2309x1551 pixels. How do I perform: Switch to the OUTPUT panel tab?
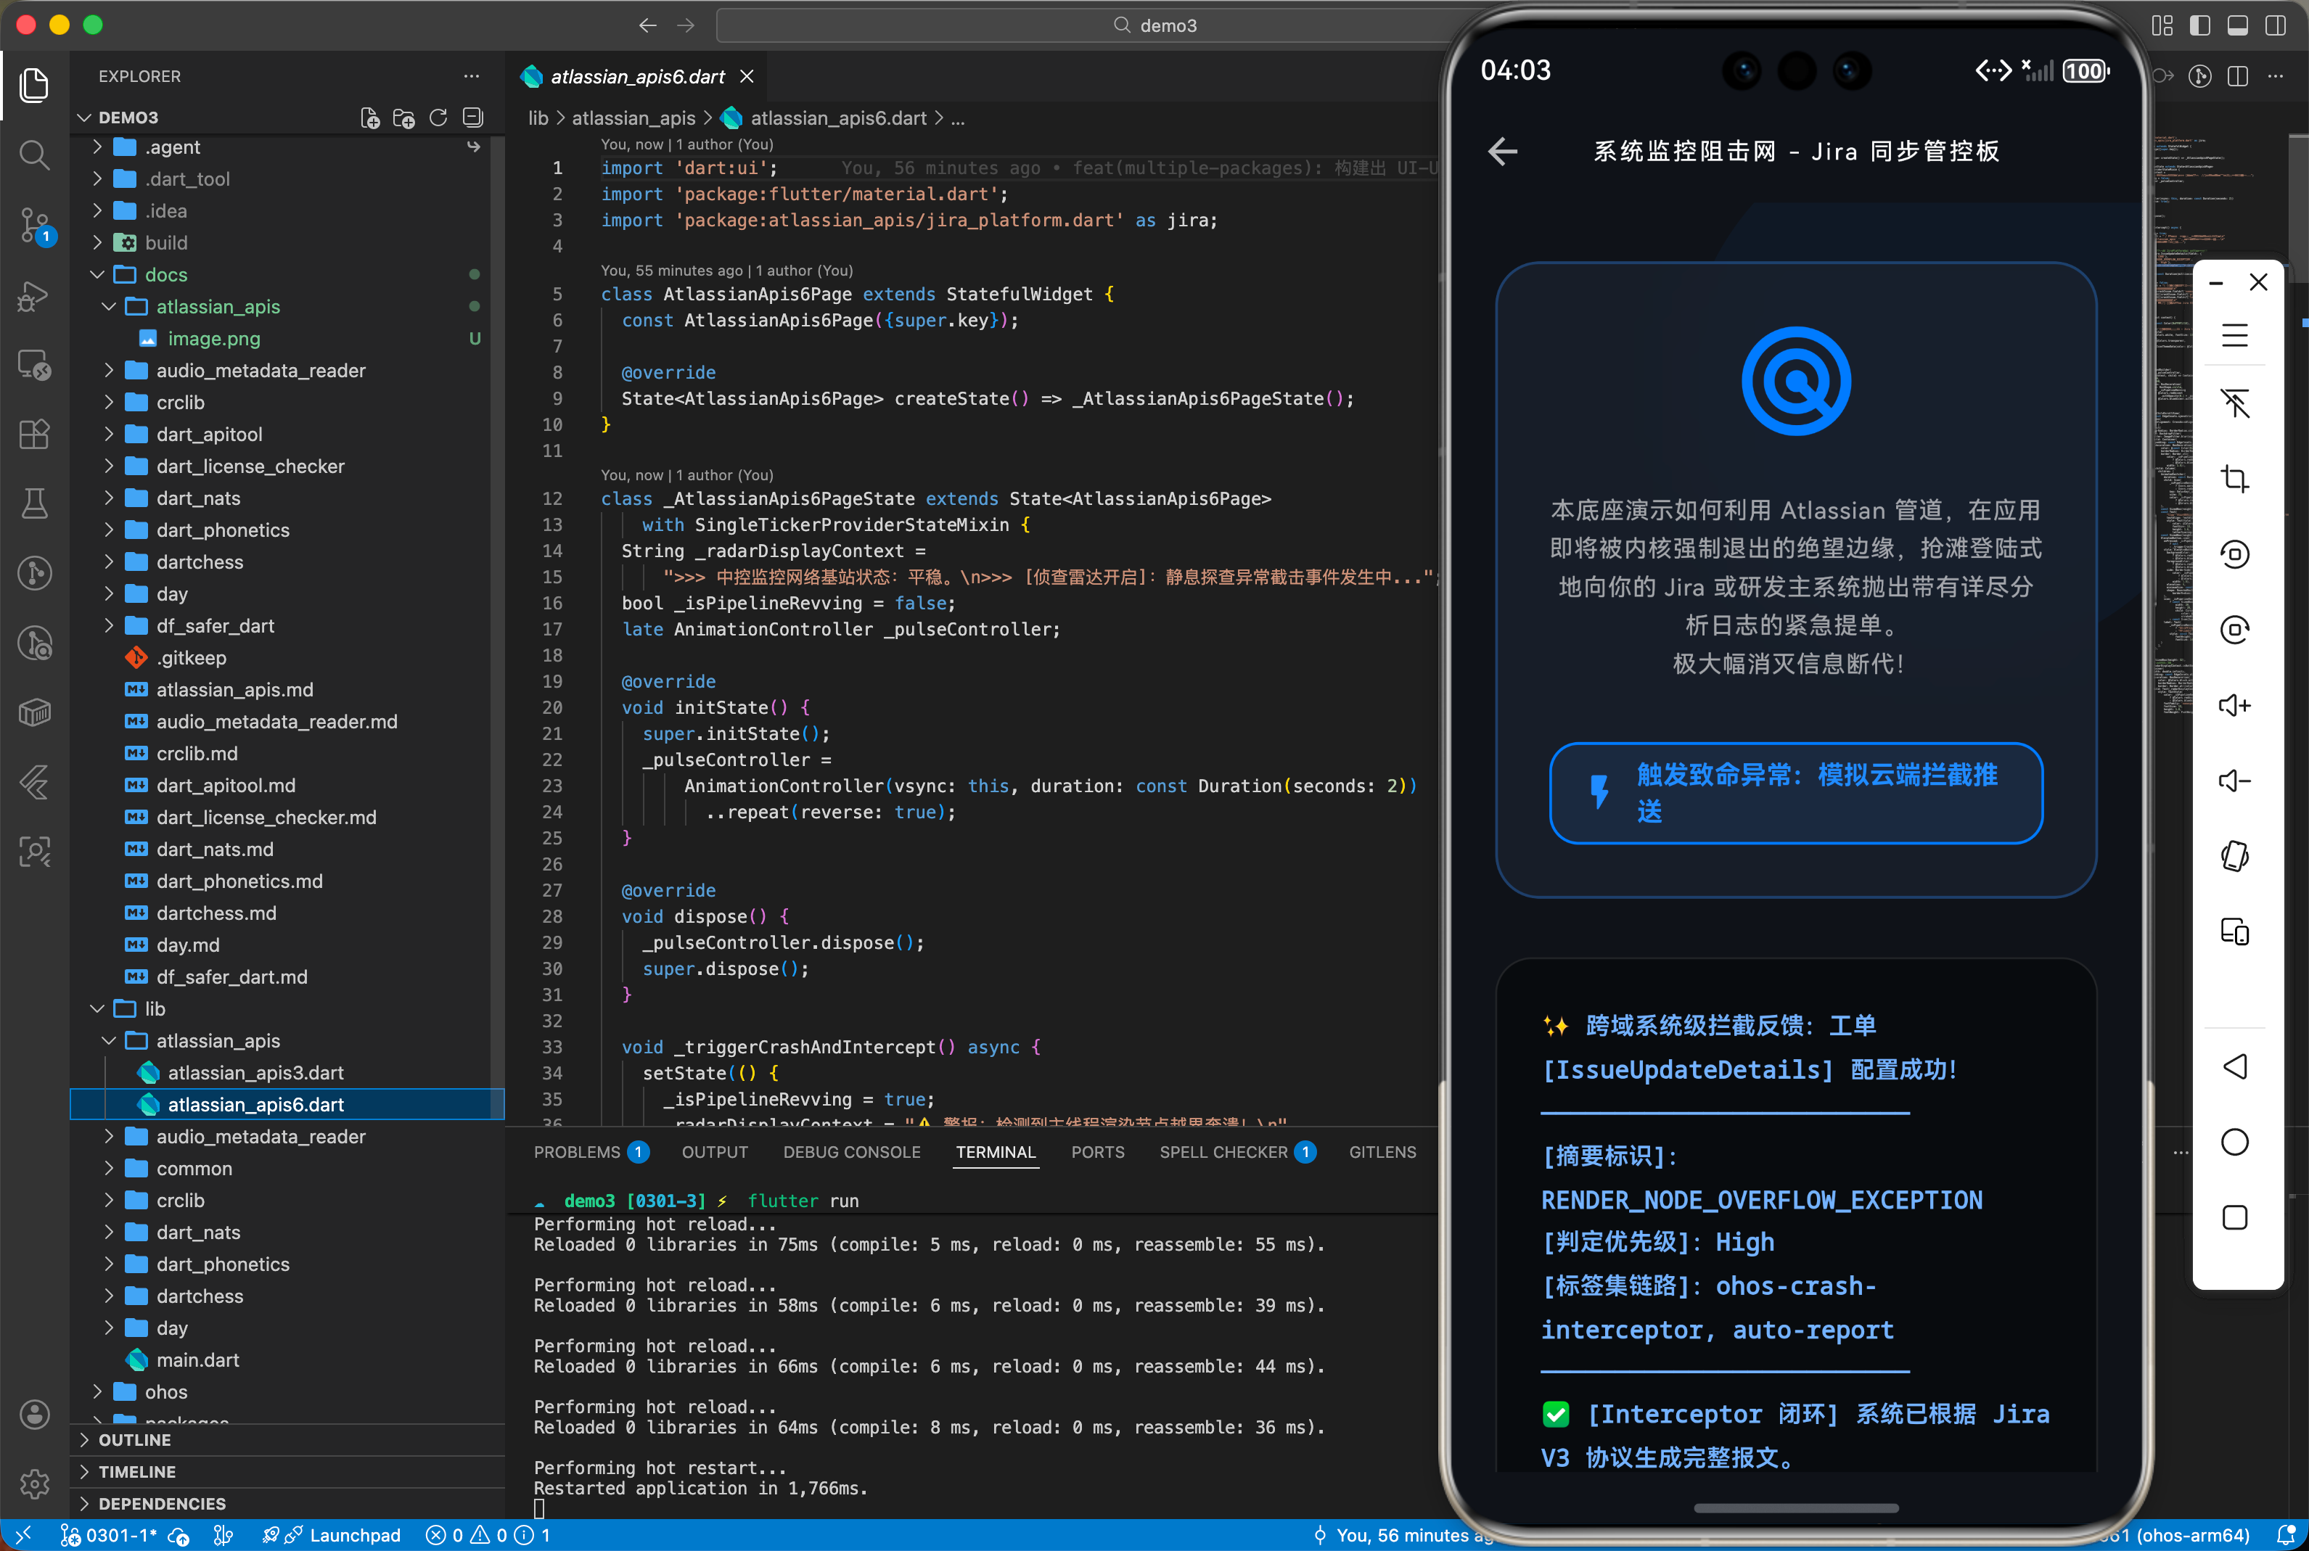coord(714,1153)
